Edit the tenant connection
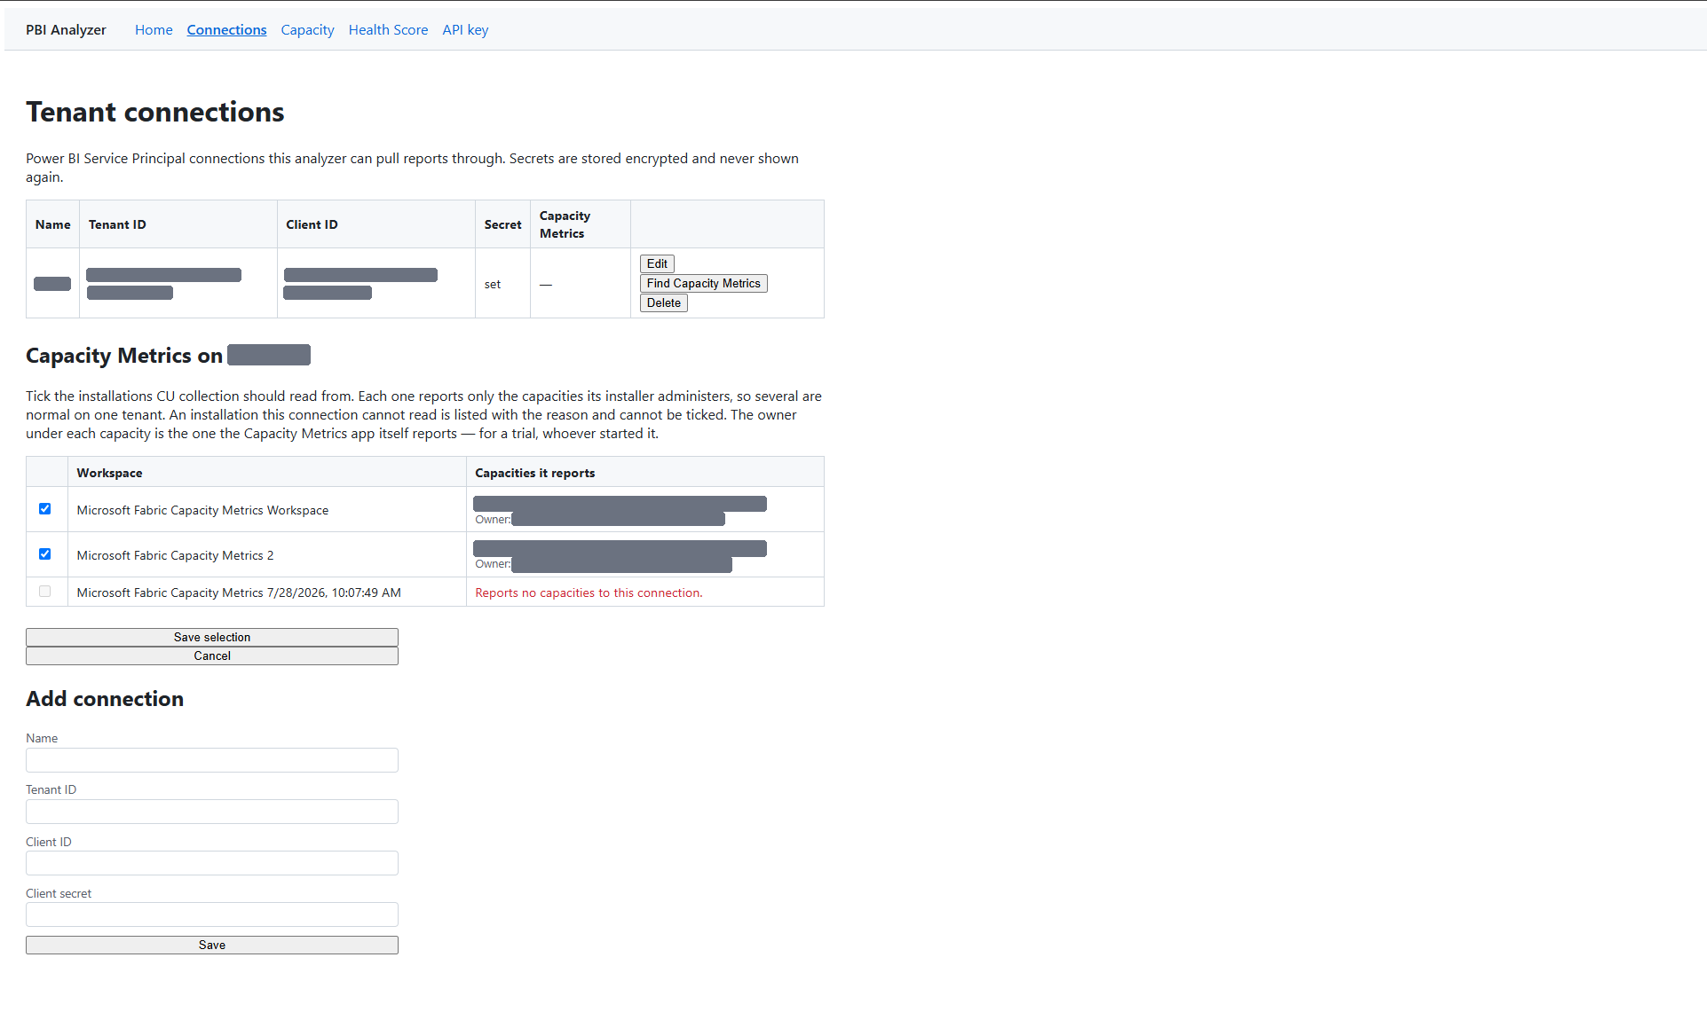This screenshot has height=1036, width=1707. (x=657, y=263)
